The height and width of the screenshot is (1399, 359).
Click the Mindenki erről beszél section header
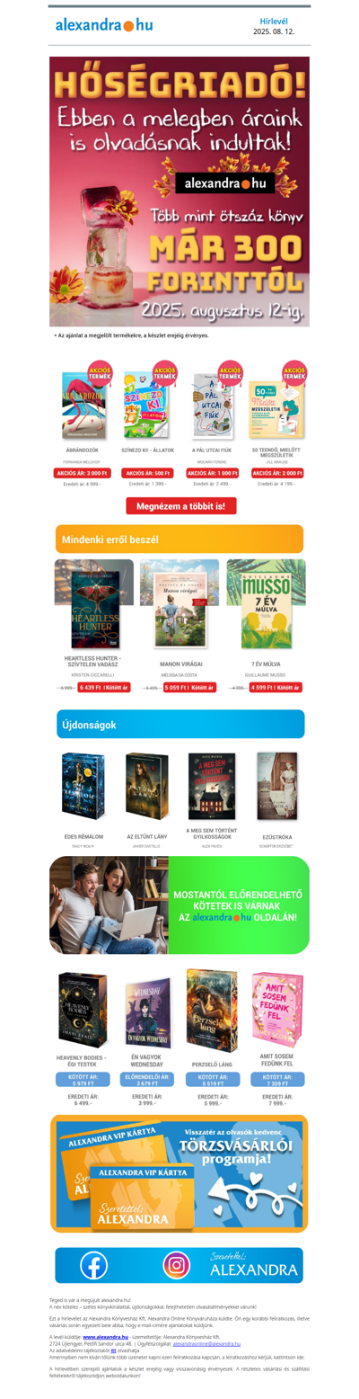coord(179,539)
